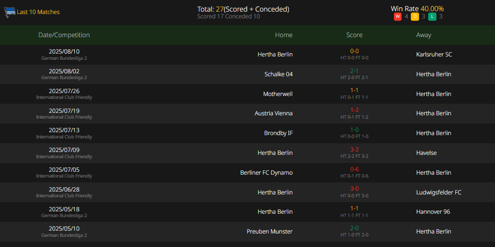495x247 pixels.
Task: Select the Date/Competition column header
Action: [64, 35]
